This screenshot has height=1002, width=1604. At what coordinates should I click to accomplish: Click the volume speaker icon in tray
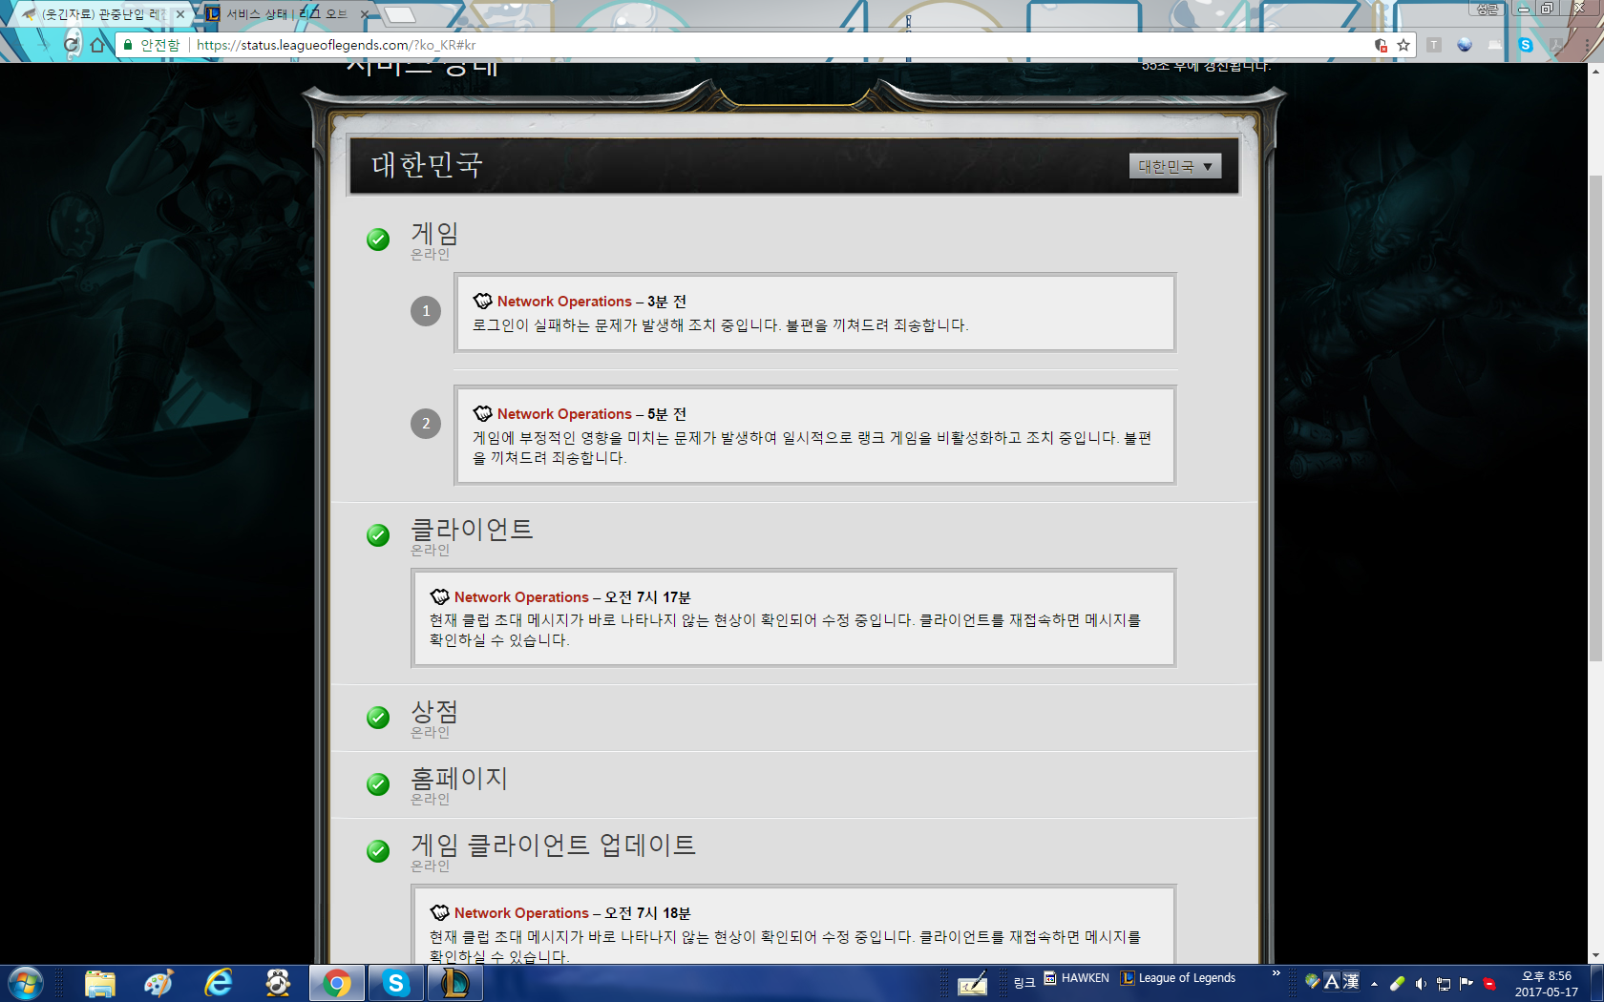pyautogui.click(x=1421, y=984)
